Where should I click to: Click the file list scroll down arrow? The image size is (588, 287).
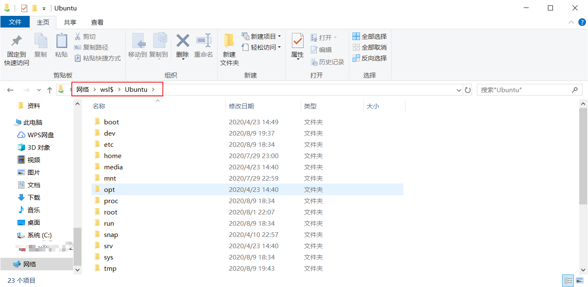click(583, 269)
